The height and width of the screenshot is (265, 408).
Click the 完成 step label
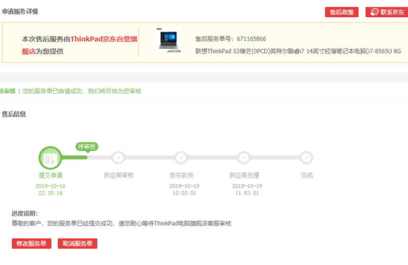pos(307,176)
